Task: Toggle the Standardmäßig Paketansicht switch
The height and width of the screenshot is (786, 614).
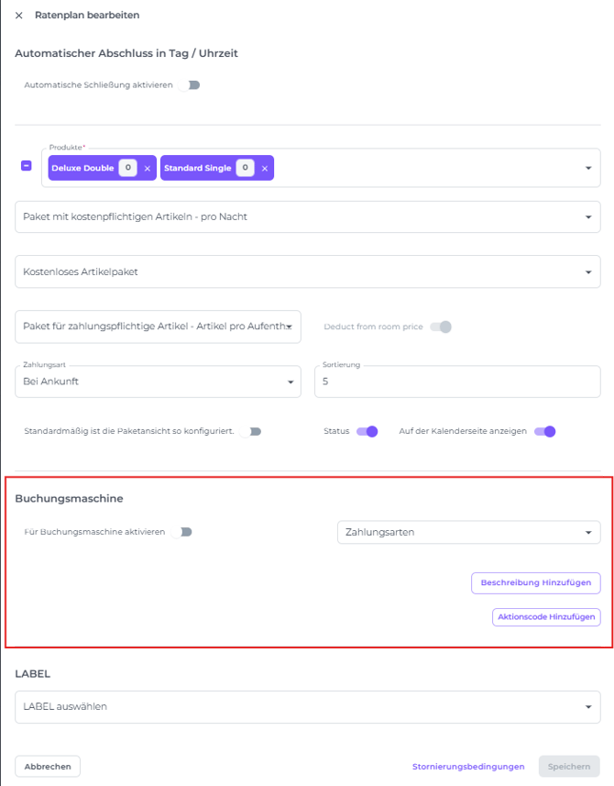Action: [x=251, y=432]
